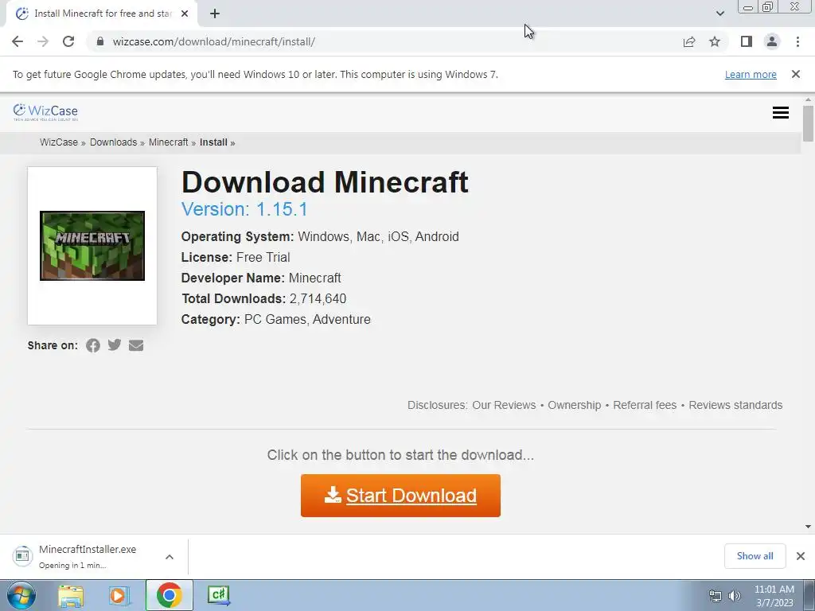Open the Ownership disclosure link
The image size is (815, 611).
(x=575, y=405)
